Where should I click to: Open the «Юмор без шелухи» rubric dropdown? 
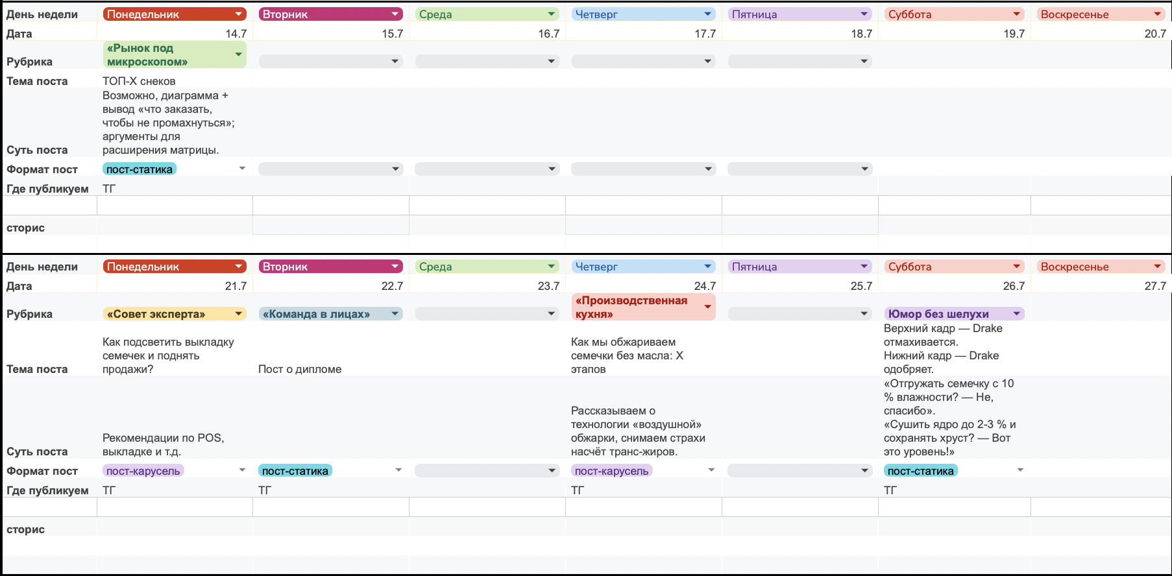1016,314
